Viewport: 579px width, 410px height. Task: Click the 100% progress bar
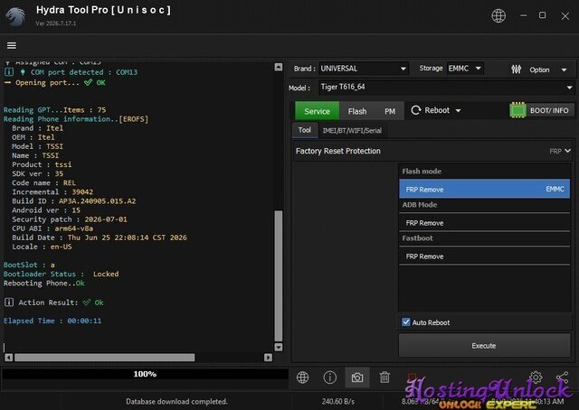pyautogui.click(x=145, y=374)
